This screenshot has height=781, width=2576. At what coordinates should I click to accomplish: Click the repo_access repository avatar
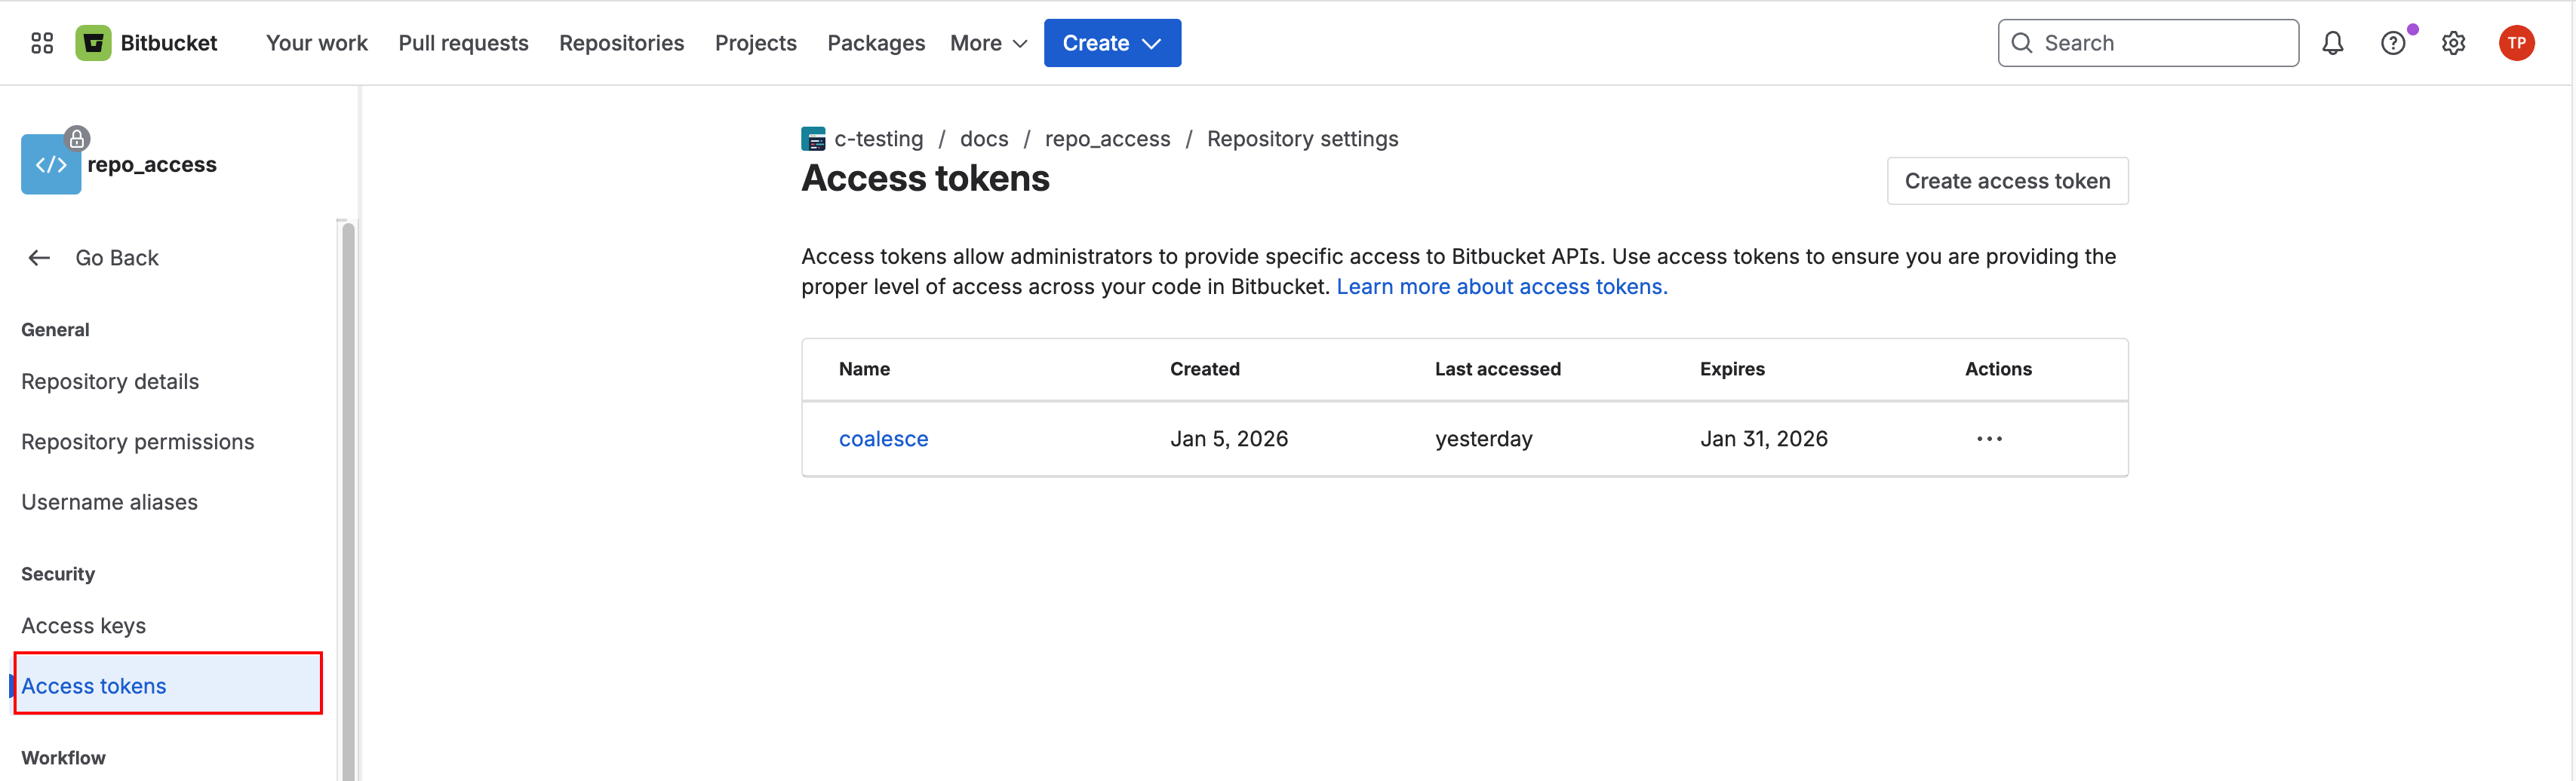tap(51, 164)
